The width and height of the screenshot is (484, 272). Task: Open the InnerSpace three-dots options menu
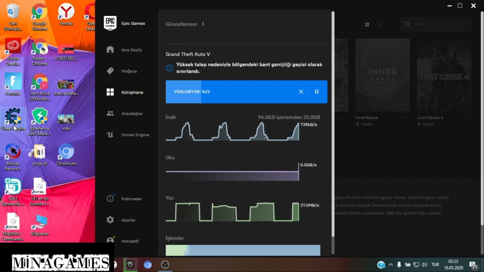pos(404,117)
